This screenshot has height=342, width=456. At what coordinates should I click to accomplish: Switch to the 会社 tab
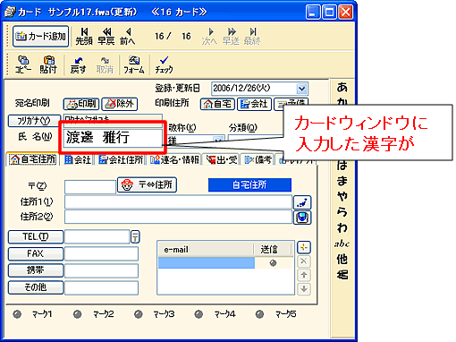[78, 159]
